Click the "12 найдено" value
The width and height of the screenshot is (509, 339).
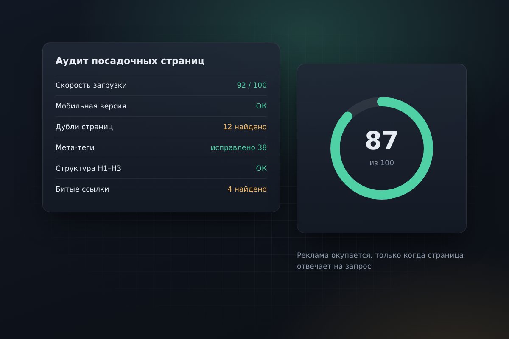[x=245, y=127]
